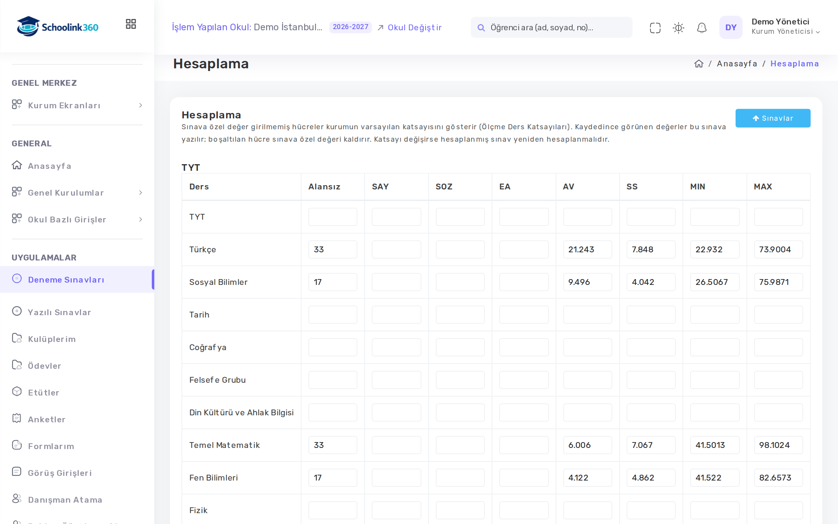Click Sosyal Bilimler AV field 9.496
This screenshot has width=838, height=524.
click(587, 282)
